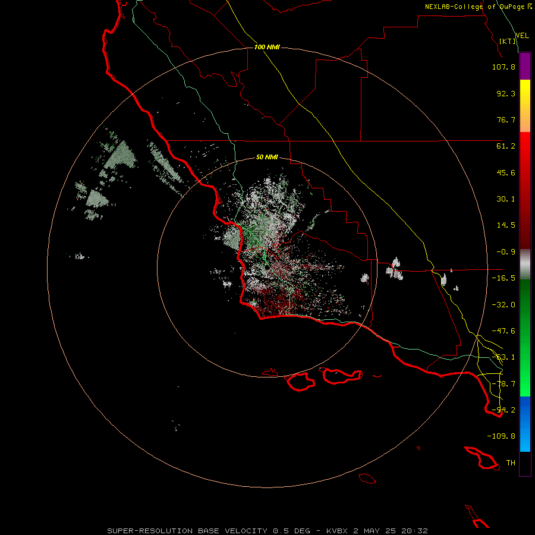Click the 107.8 velocity scale value
The height and width of the screenshot is (535, 535).
coord(503,67)
